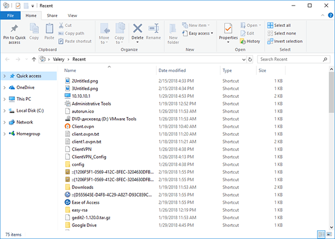Open the File menu tab
The height and width of the screenshot is (239, 335).
10,15
